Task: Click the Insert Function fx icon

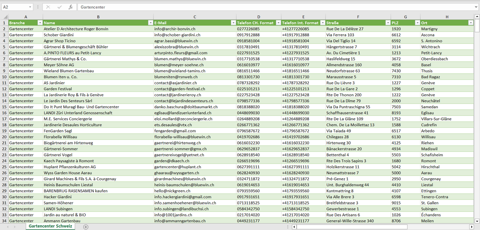Action: [70, 7]
